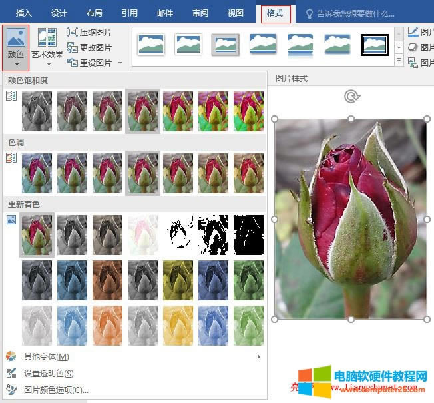Open the 艺术效果 artistic effects icon

click(x=47, y=38)
